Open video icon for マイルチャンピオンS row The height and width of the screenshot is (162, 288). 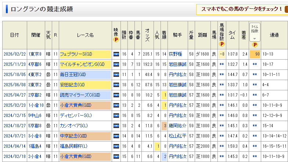(116, 64)
